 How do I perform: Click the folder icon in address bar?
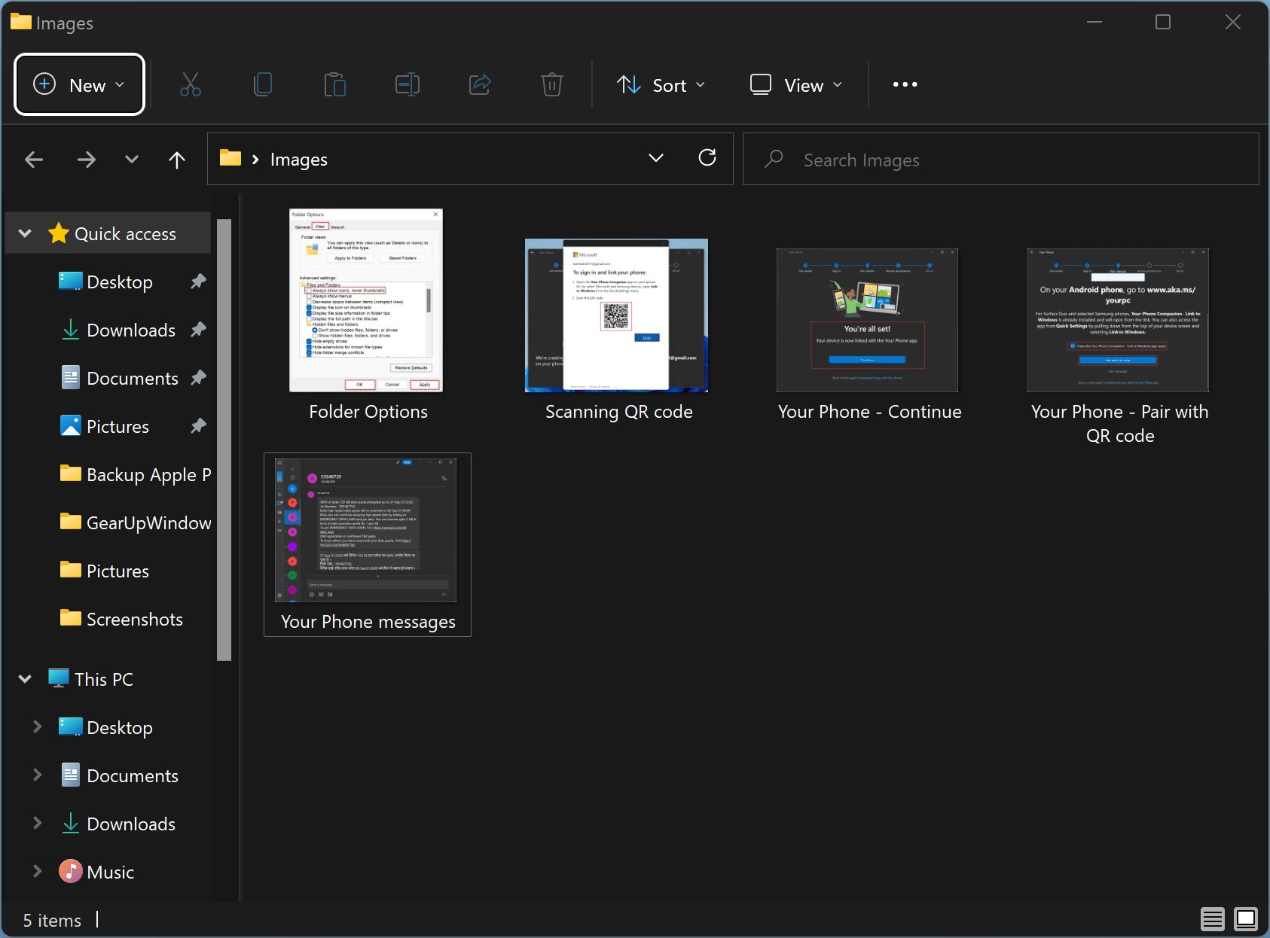[x=230, y=158]
